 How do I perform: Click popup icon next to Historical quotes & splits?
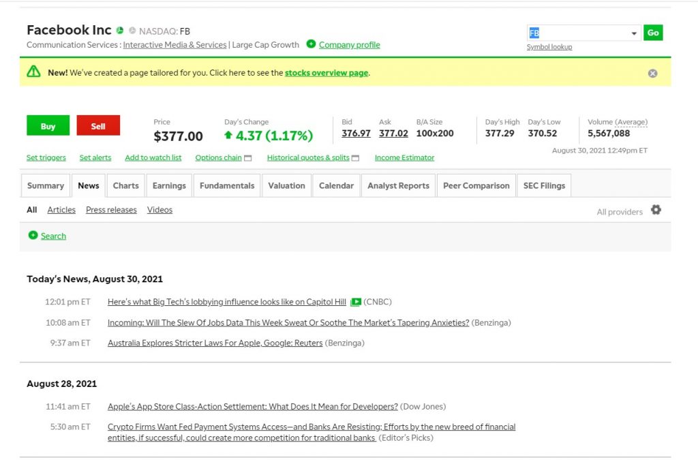pos(355,158)
